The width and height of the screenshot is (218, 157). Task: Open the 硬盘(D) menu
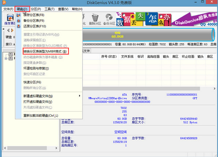click(22, 9)
